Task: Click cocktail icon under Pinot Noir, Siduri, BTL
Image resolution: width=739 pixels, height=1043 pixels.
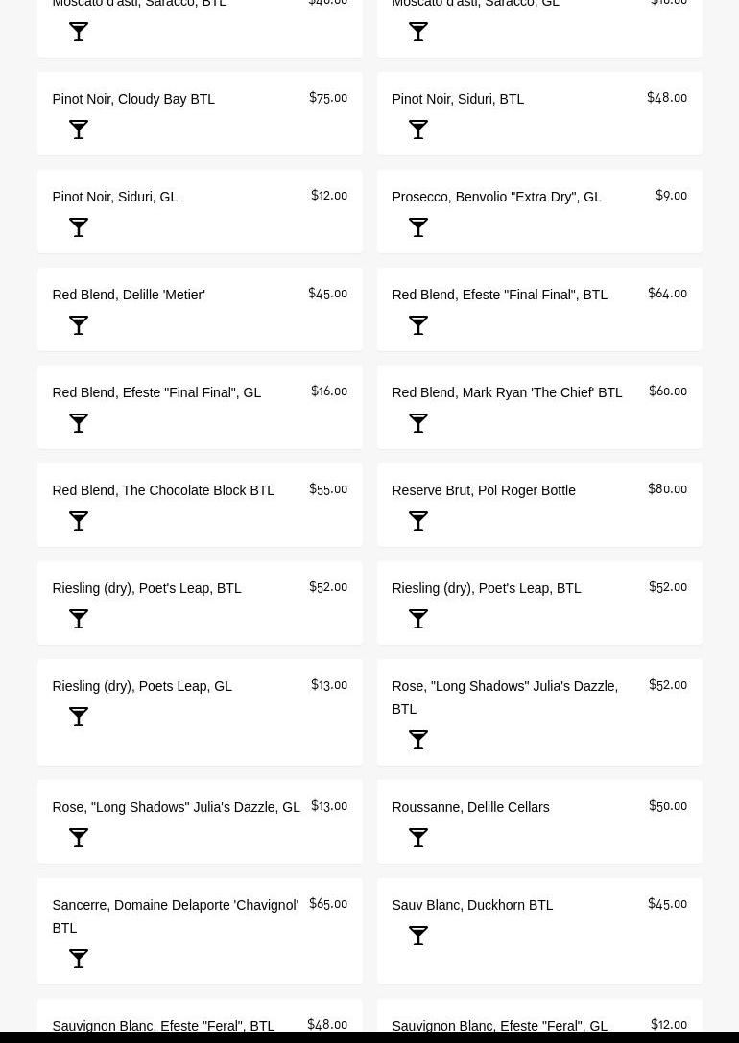Action: 418,130
